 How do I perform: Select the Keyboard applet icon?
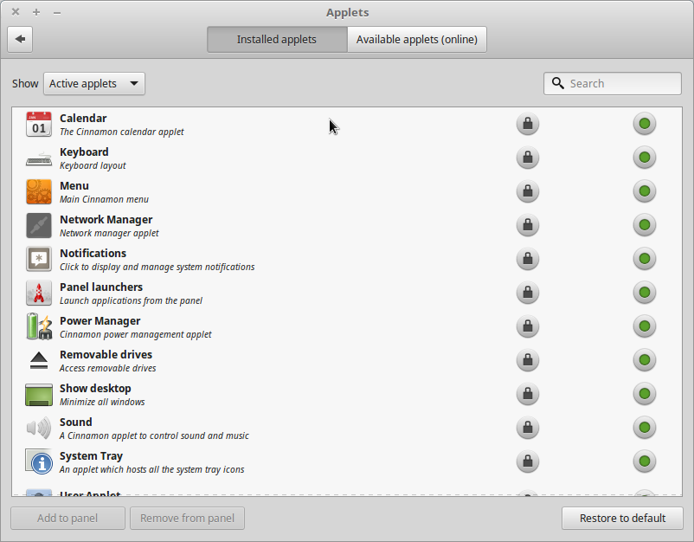tap(39, 159)
